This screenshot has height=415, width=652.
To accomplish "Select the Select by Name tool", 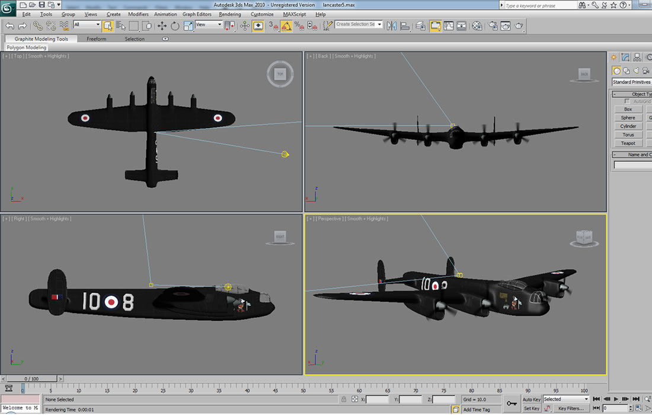I will [121, 25].
